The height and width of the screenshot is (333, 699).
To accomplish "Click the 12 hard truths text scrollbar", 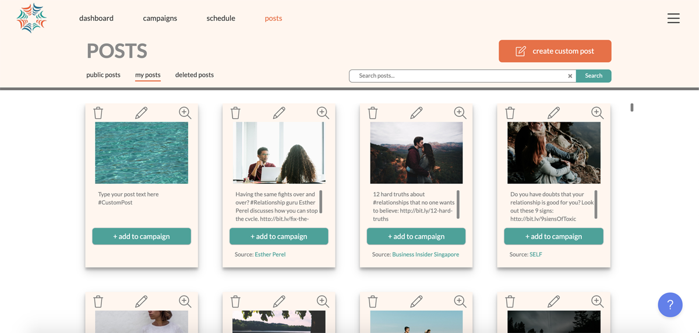I will tap(458, 204).
